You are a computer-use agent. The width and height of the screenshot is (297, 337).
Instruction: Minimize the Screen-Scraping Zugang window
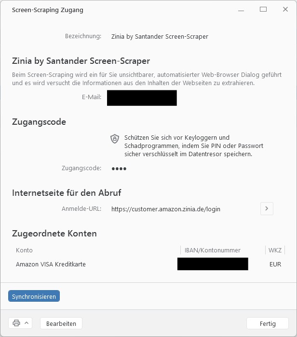click(x=241, y=10)
